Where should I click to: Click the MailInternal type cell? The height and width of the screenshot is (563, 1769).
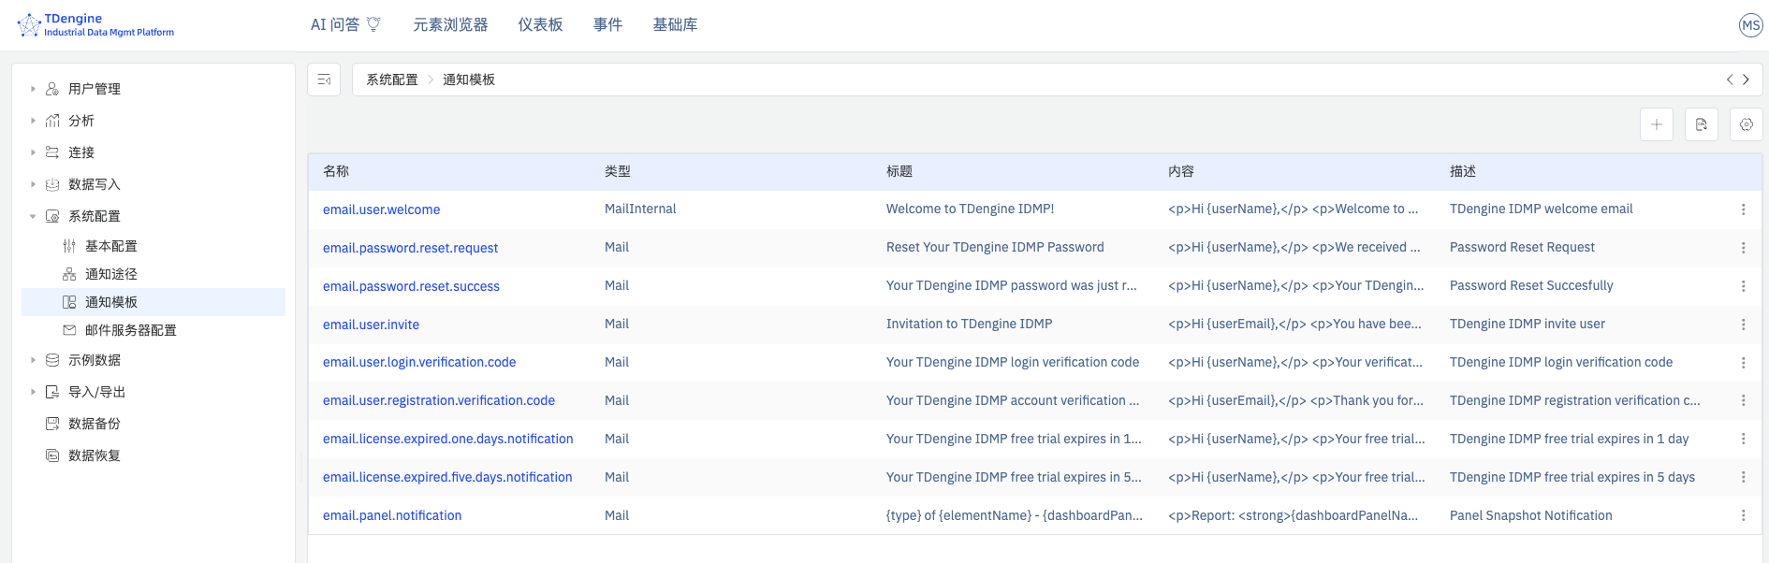[640, 209]
